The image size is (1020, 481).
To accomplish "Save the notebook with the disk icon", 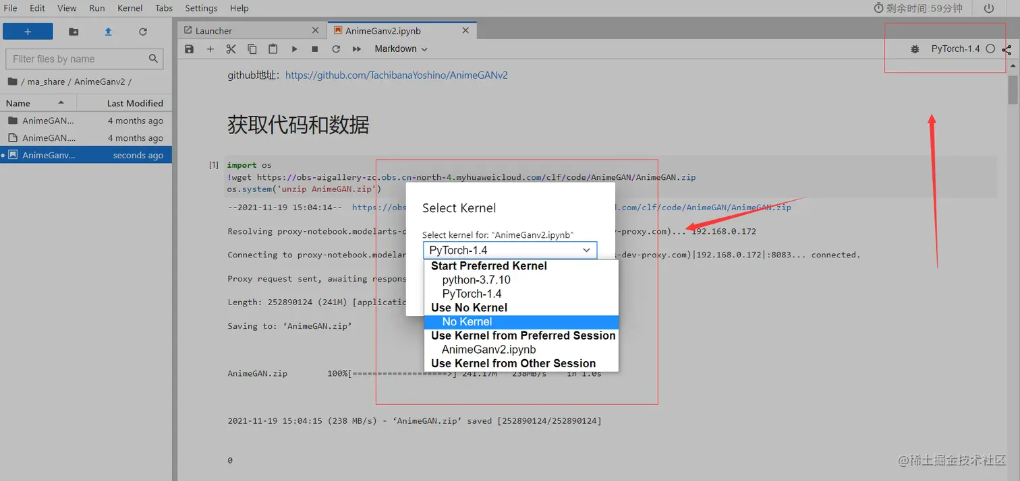I will [189, 49].
